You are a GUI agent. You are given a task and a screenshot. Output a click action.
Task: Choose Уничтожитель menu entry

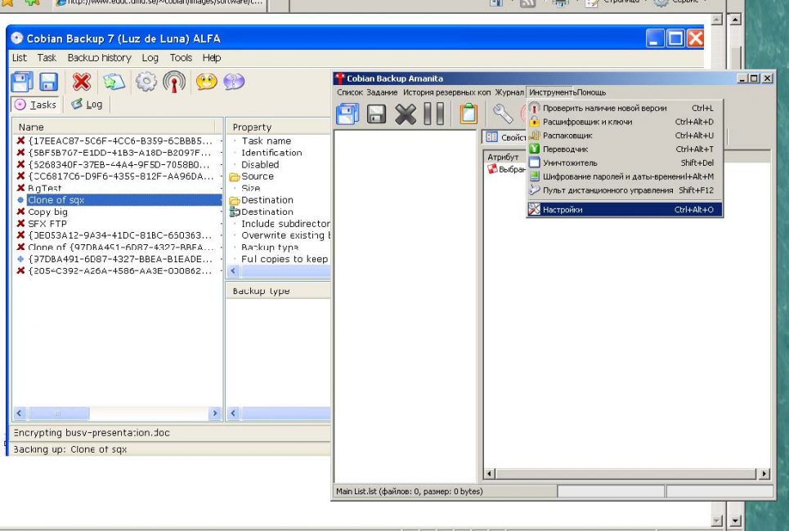pos(625,163)
